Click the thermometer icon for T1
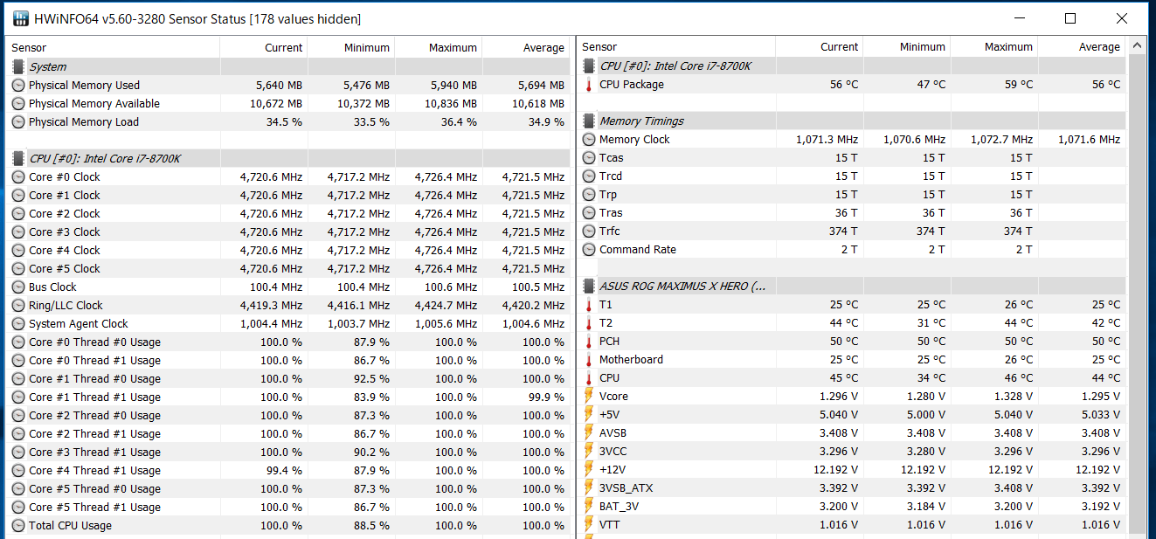1156x539 pixels. 589,305
